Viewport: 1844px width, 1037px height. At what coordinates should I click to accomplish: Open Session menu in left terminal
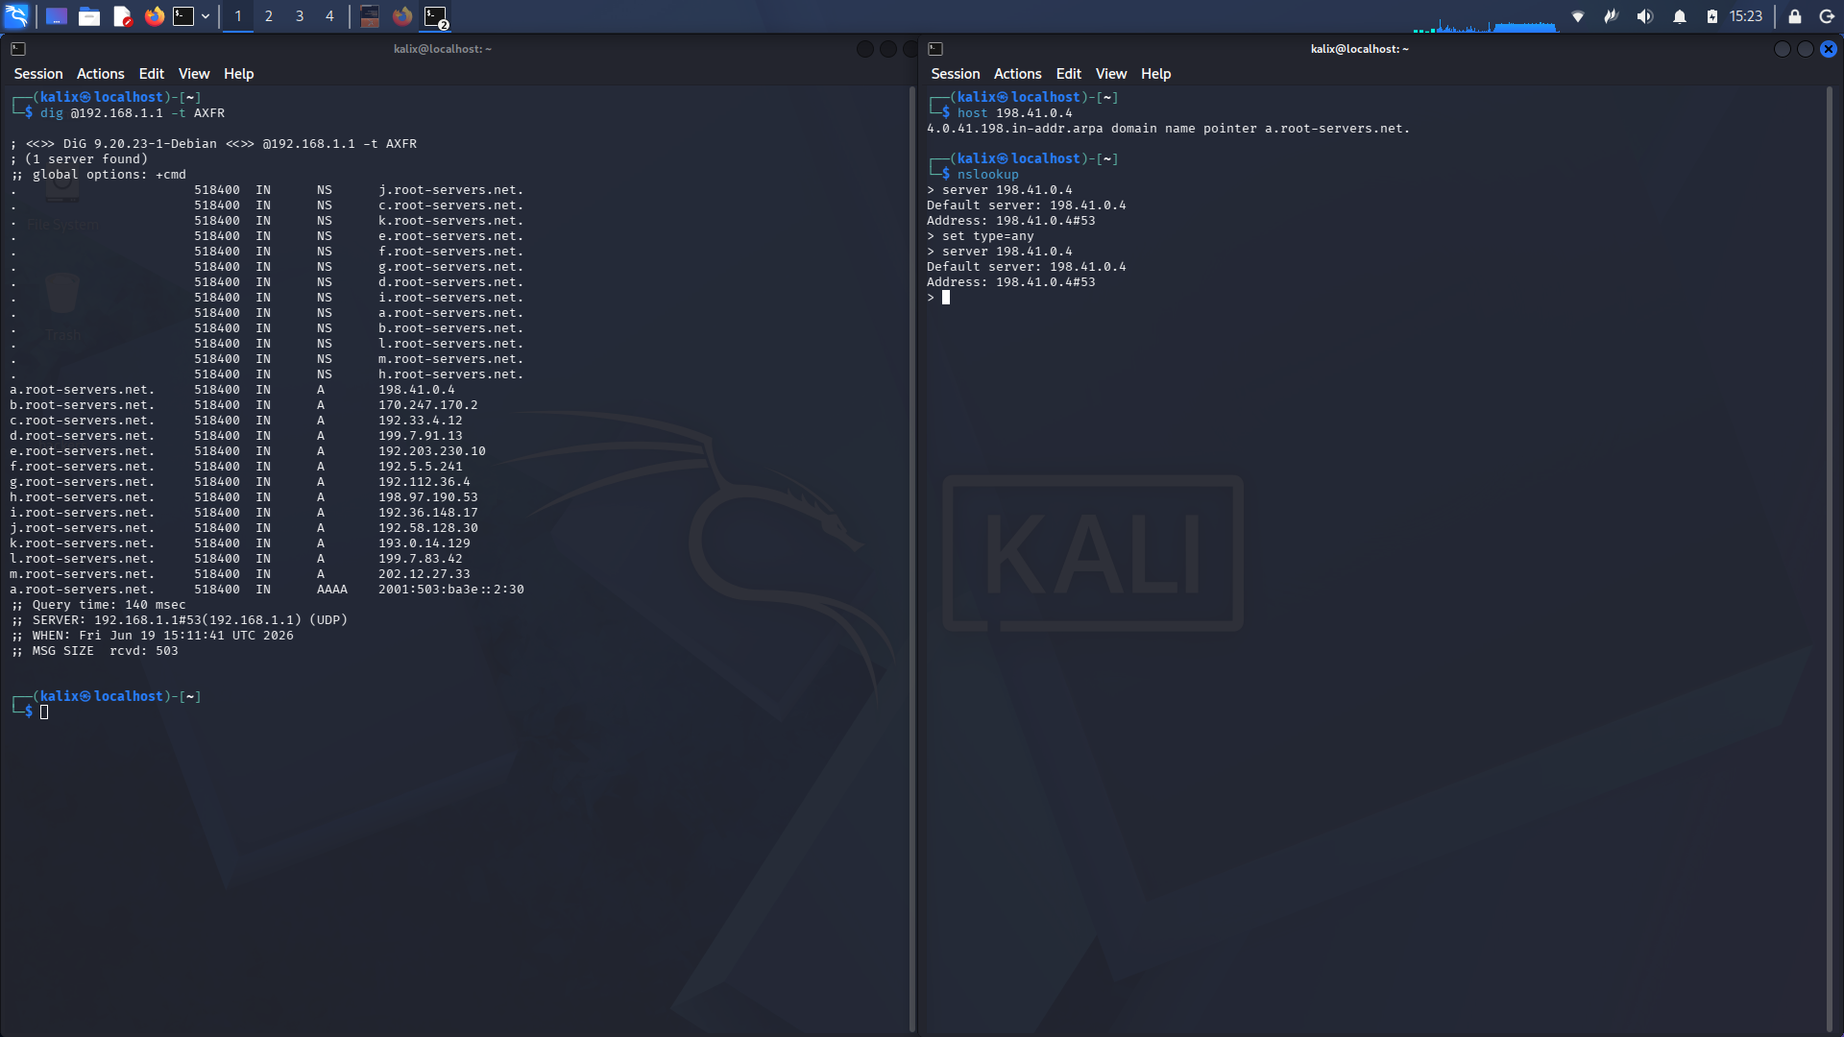(38, 74)
